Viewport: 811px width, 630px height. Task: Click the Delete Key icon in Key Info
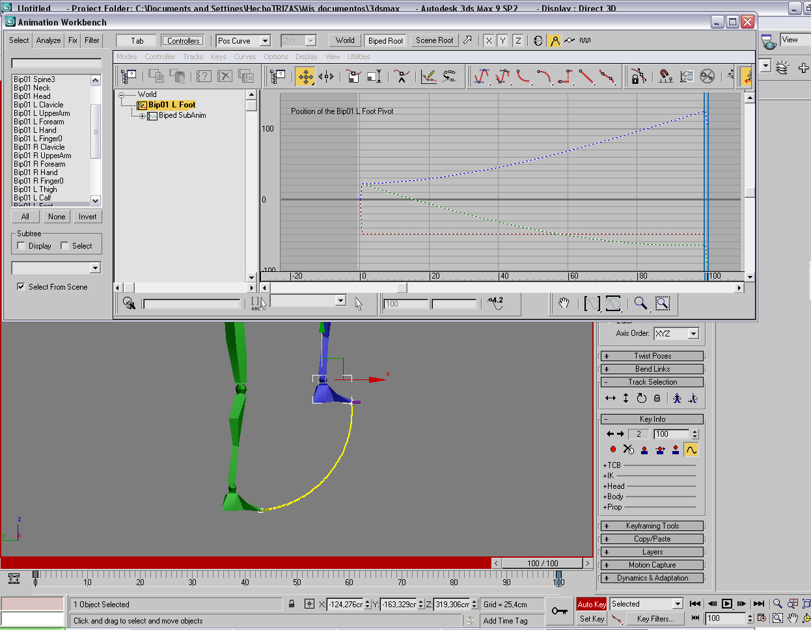[x=628, y=450]
